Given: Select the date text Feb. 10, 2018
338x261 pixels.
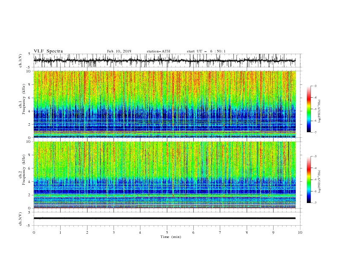Looking at the screenshot, I should tap(119, 51).
